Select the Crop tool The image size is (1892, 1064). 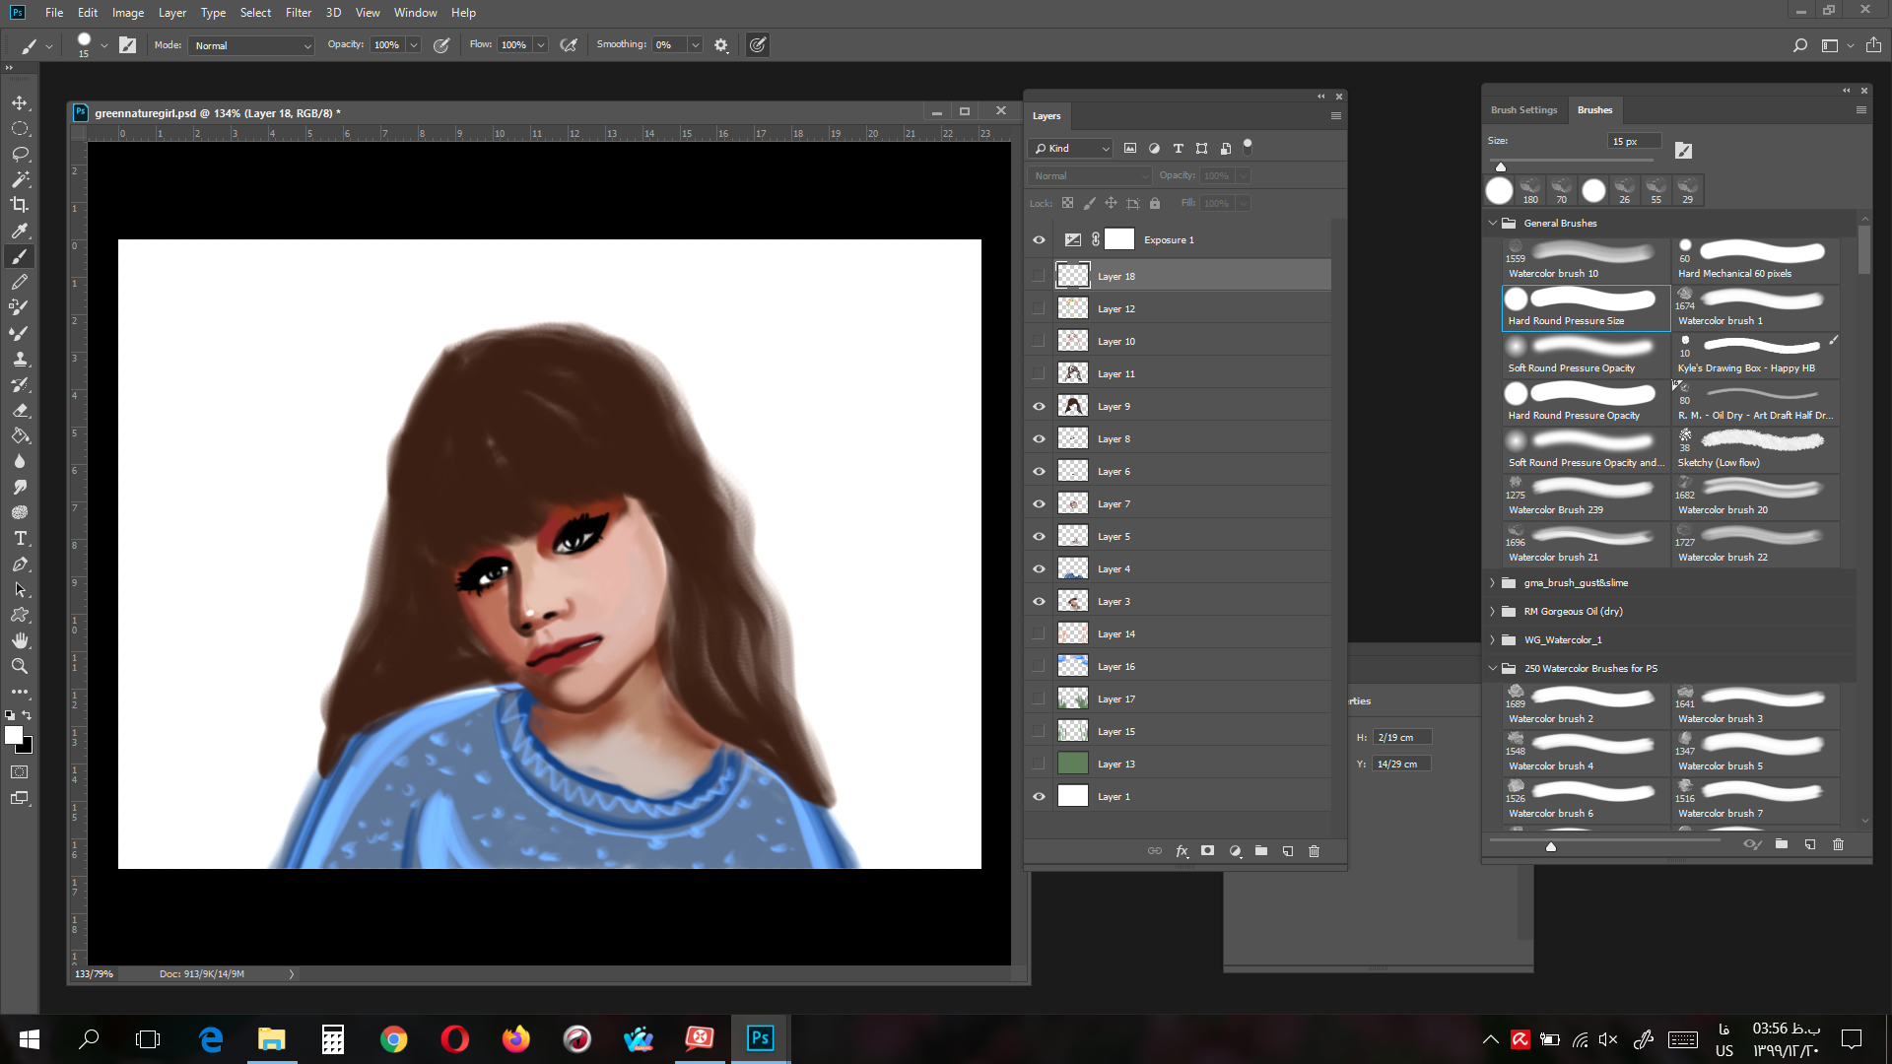(x=20, y=205)
